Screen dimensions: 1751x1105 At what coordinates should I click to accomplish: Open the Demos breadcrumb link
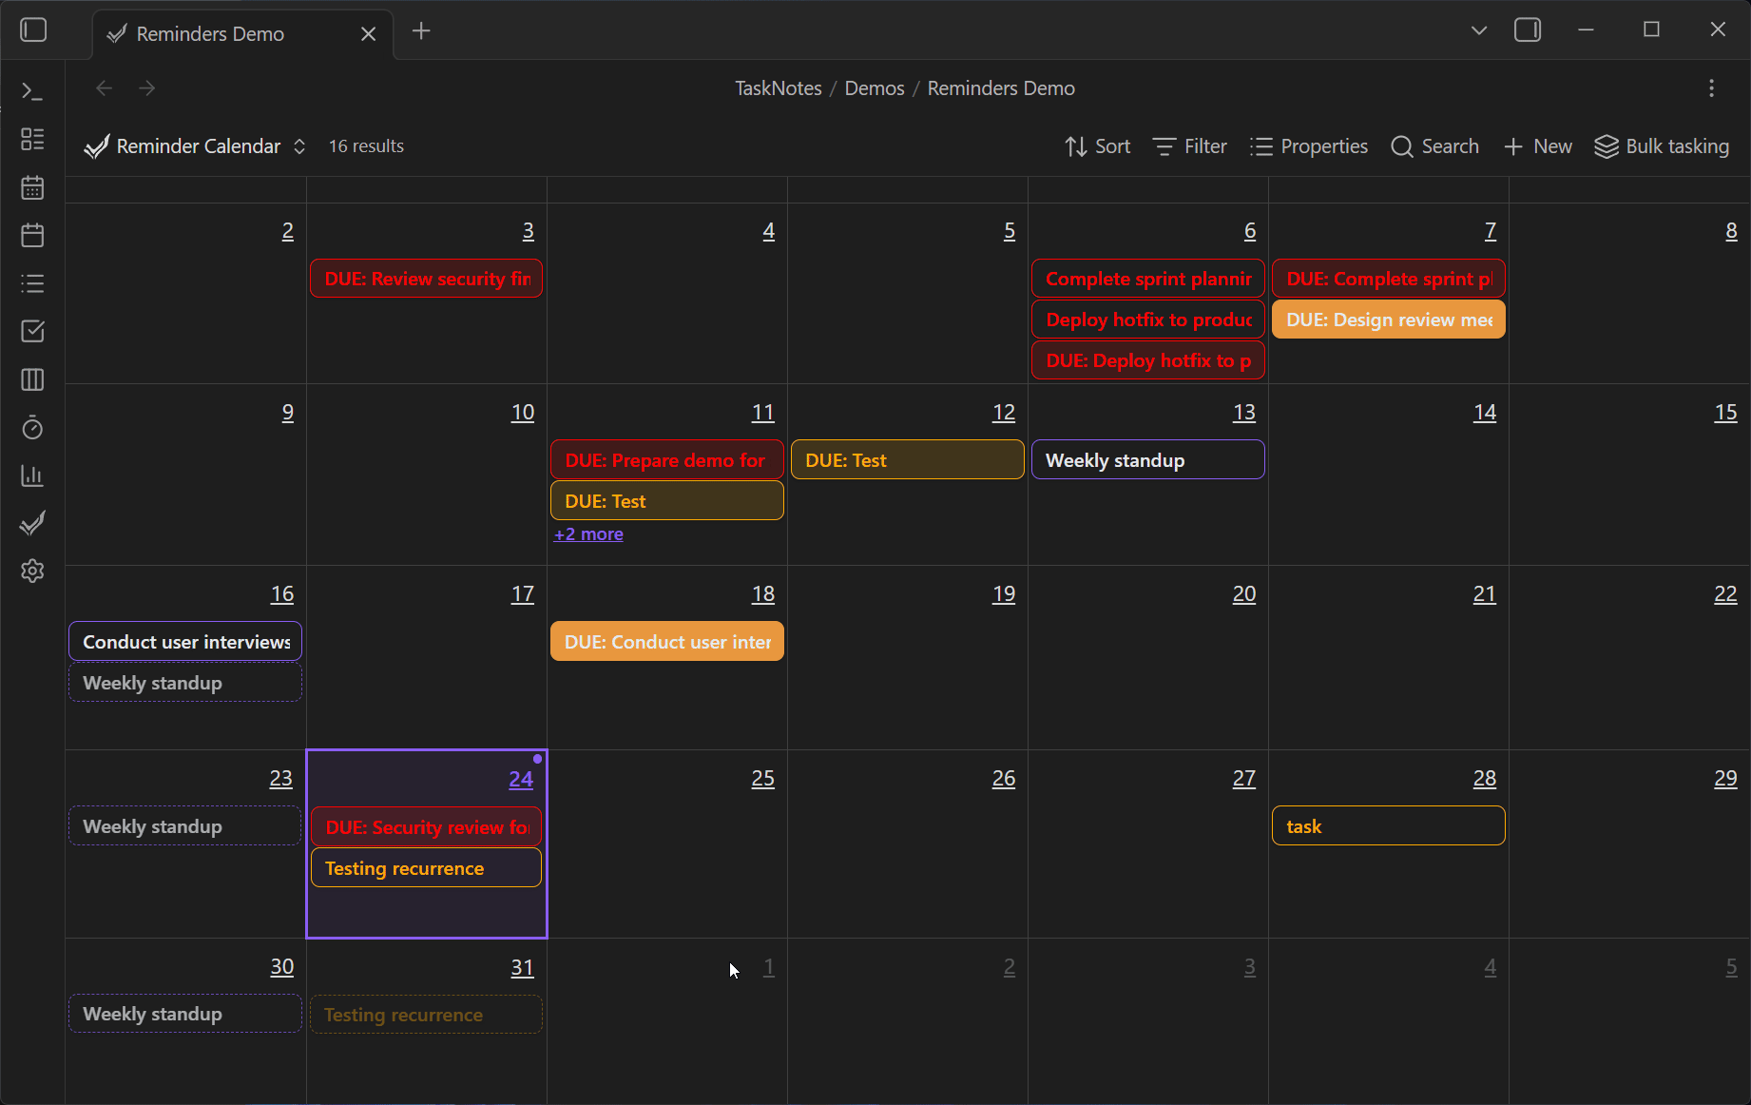tap(874, 87)
